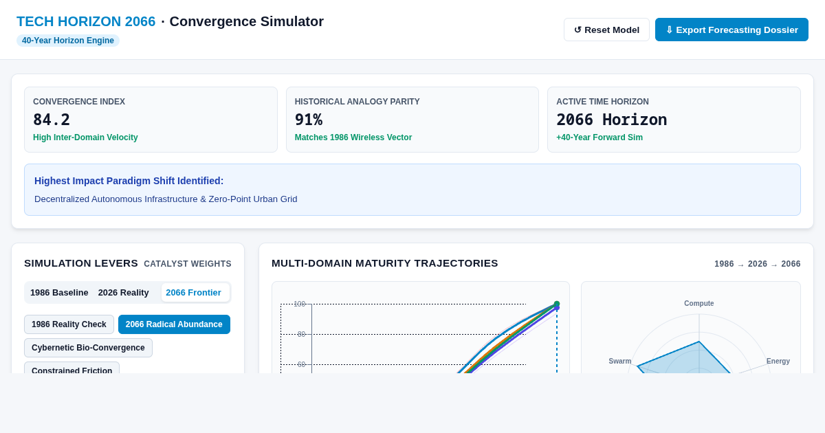This screenshot has height=433, width=825.
Task: Select the 2066 Frontier tab
Action: [x=195, y=292]
